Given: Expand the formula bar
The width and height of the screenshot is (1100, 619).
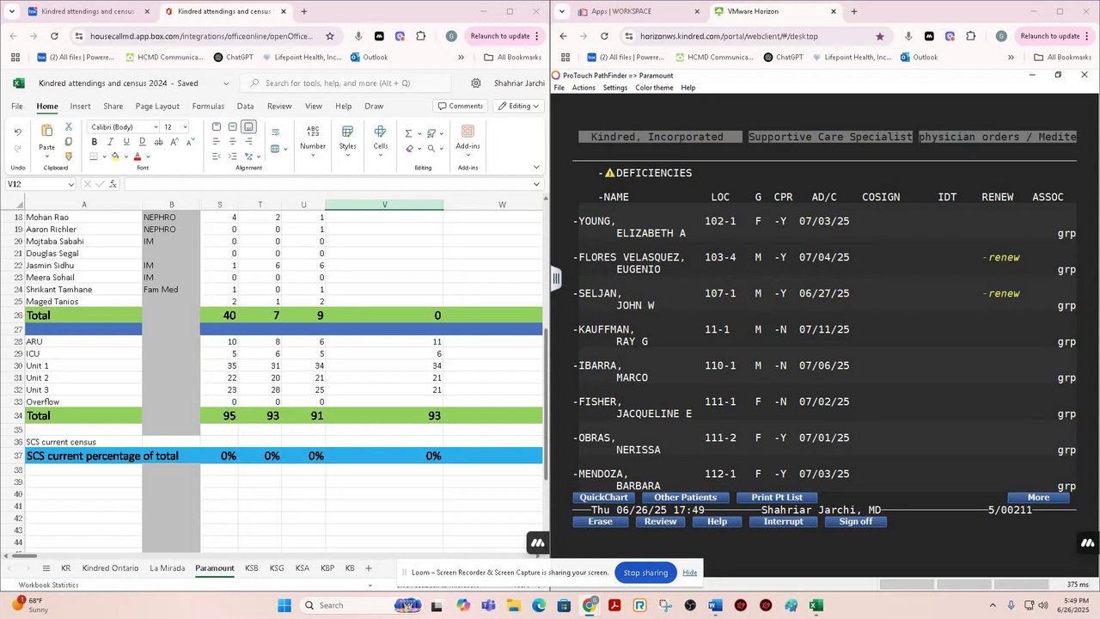Looking at the screenshot, I should 536,184.
